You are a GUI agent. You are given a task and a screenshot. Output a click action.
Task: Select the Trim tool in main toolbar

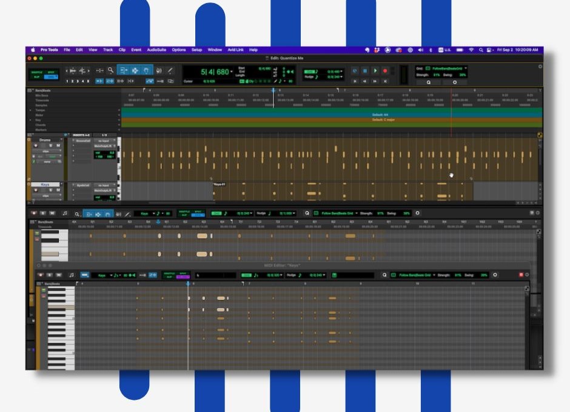point(123,70)
